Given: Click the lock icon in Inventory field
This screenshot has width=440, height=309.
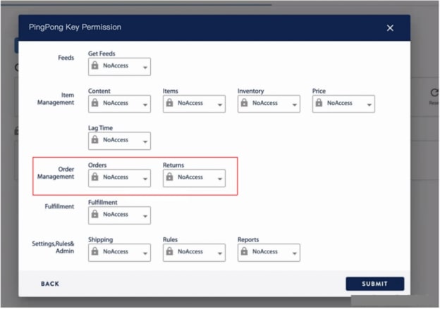Looking at the screenshot, I should click(x=244, y=103).
